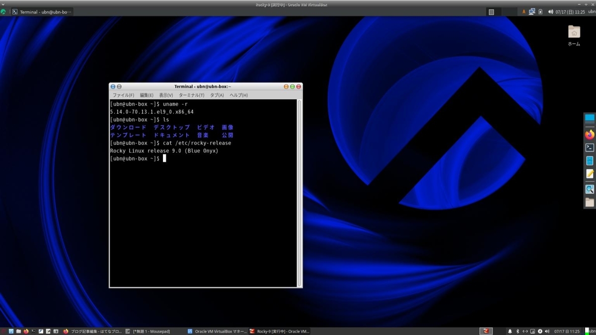Switch to Oracle VM VirtualBox Manager taskbar window
The height and width of the screenshot is (335, 596).
coord(217,331)
